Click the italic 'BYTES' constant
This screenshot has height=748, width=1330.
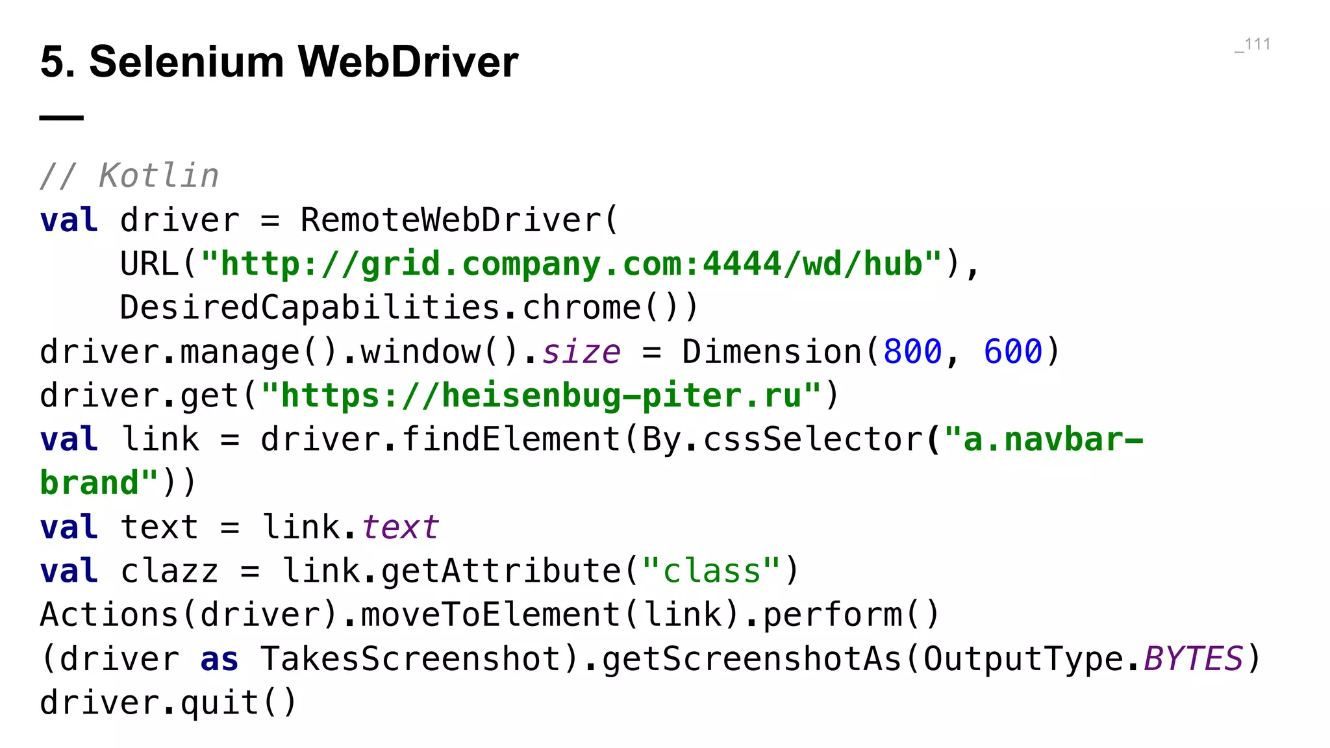pos(1193,658)
